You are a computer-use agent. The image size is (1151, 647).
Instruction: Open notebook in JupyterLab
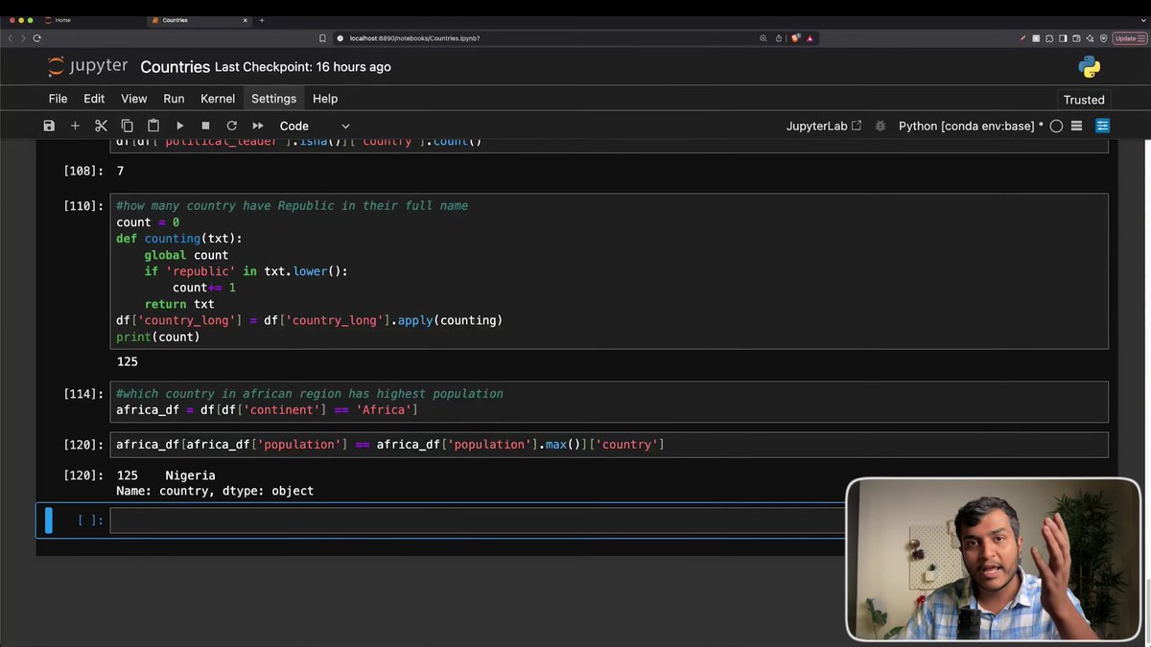point(824,126)
